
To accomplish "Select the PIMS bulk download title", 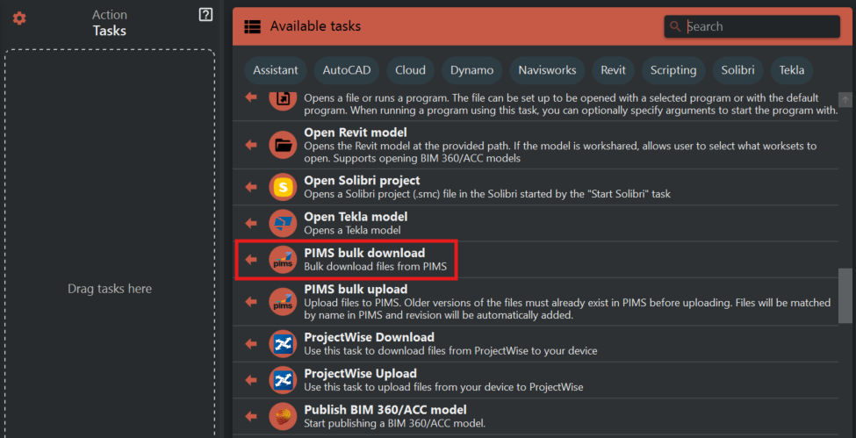I will coord(364,254).
